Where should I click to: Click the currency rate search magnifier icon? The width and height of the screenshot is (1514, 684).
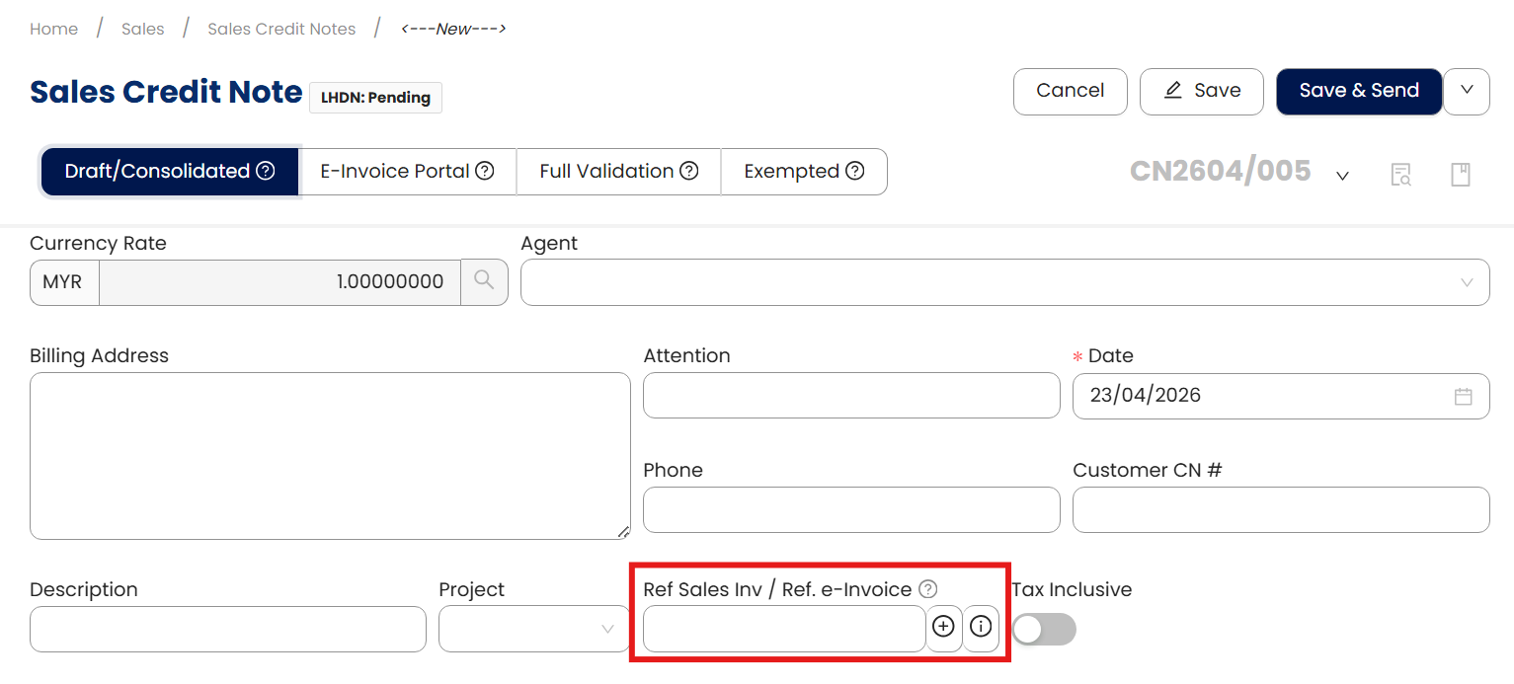tap(484, 281)
